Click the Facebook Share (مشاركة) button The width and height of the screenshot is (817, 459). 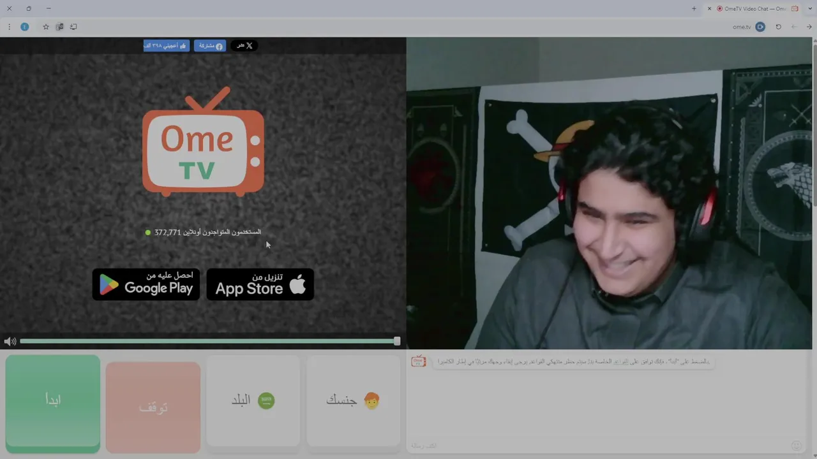210,46
